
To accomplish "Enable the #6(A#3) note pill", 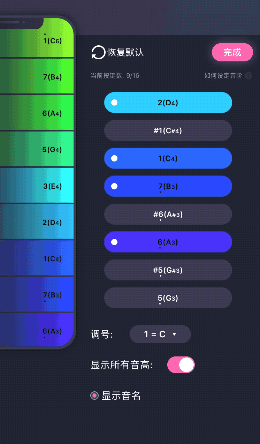I will [168, 214].
